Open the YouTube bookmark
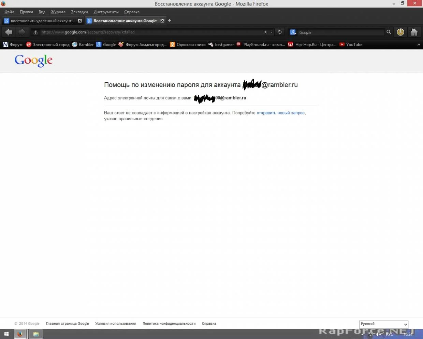Screen dimensions: 423x339 pos(351,44)
